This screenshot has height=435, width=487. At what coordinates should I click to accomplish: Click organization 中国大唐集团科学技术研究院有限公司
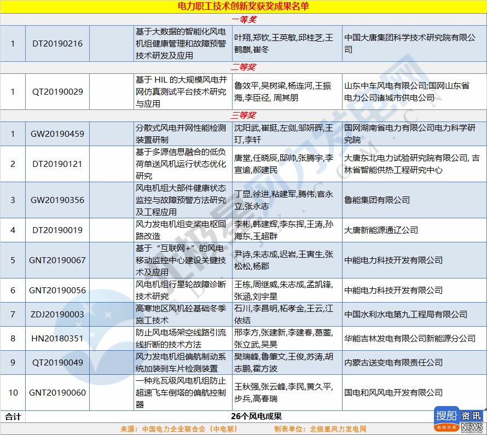[410, 43]
